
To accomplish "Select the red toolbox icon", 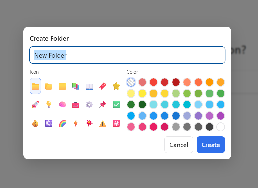I will point(76,105).
